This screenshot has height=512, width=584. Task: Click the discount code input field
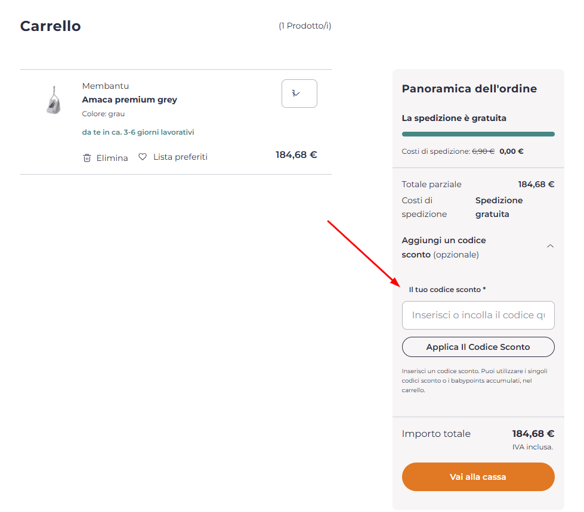pyautogui.click(x=478, y=315)
